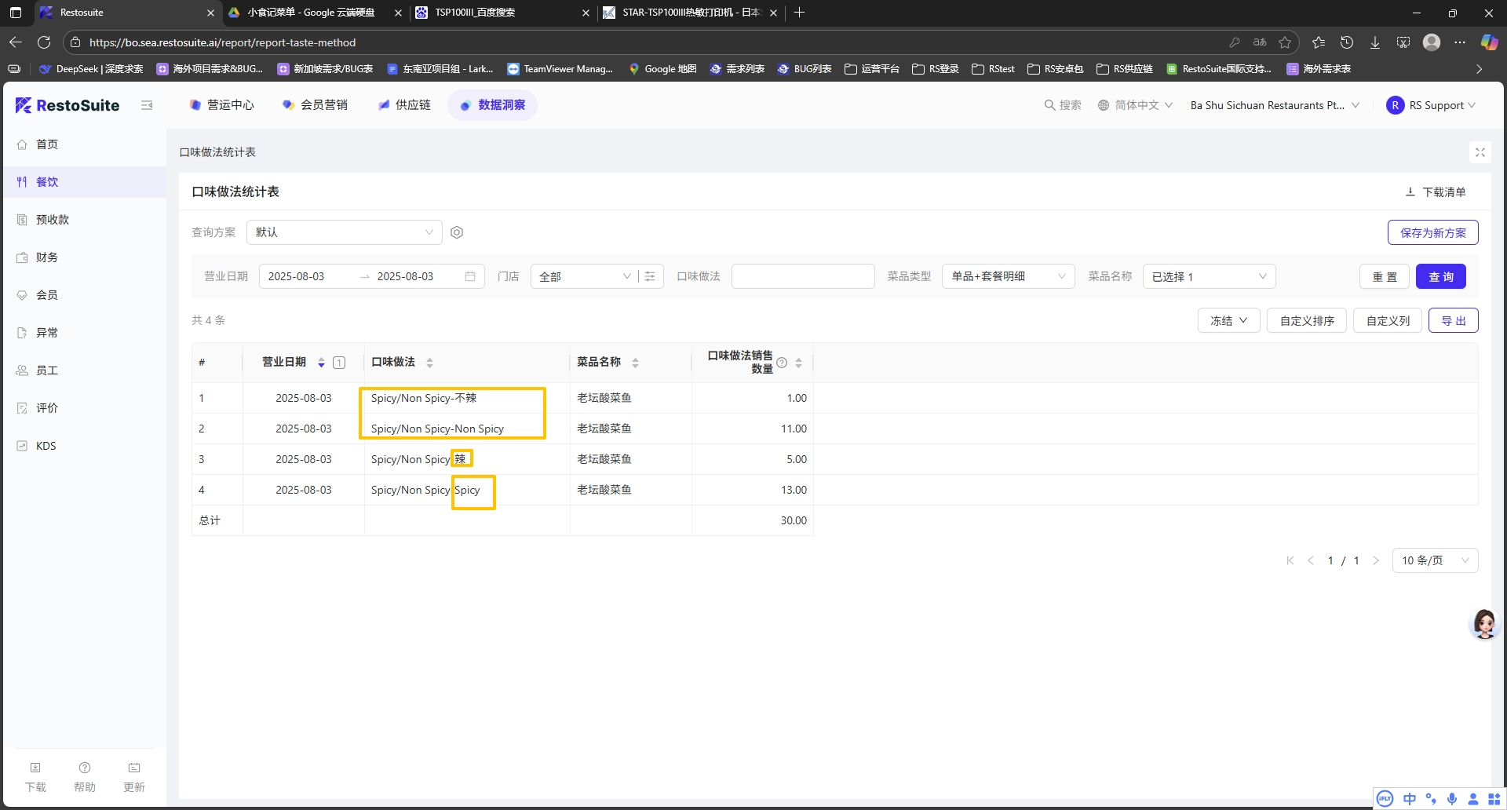
Task: Click the store filter options icon
Action: click(x=650, y=276)
